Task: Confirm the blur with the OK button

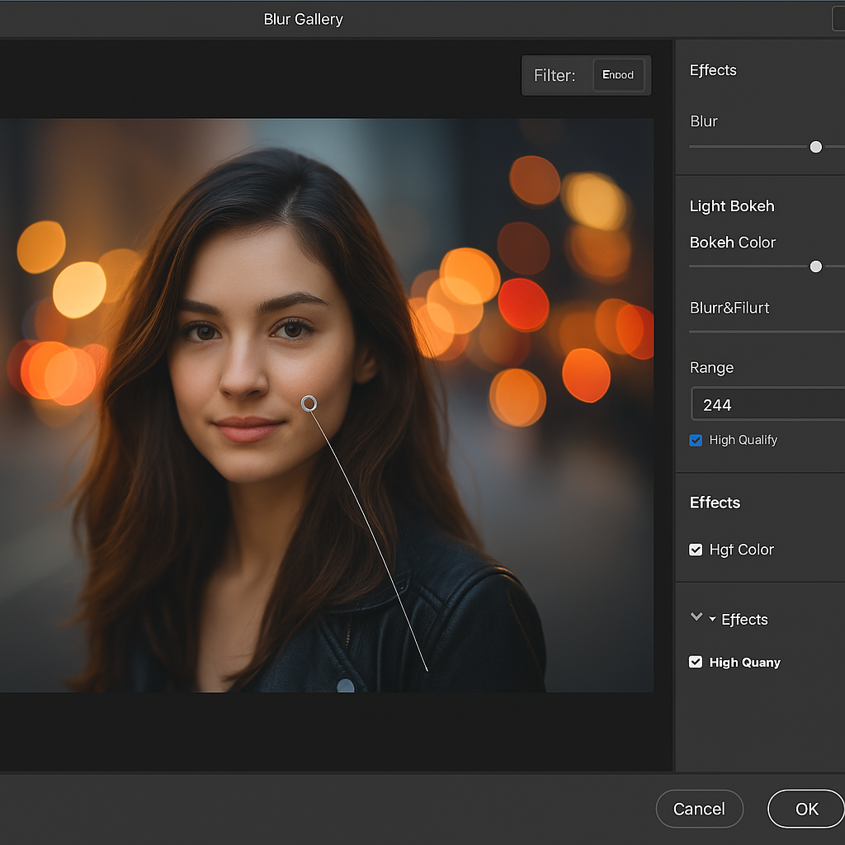Action: point(806,809)
